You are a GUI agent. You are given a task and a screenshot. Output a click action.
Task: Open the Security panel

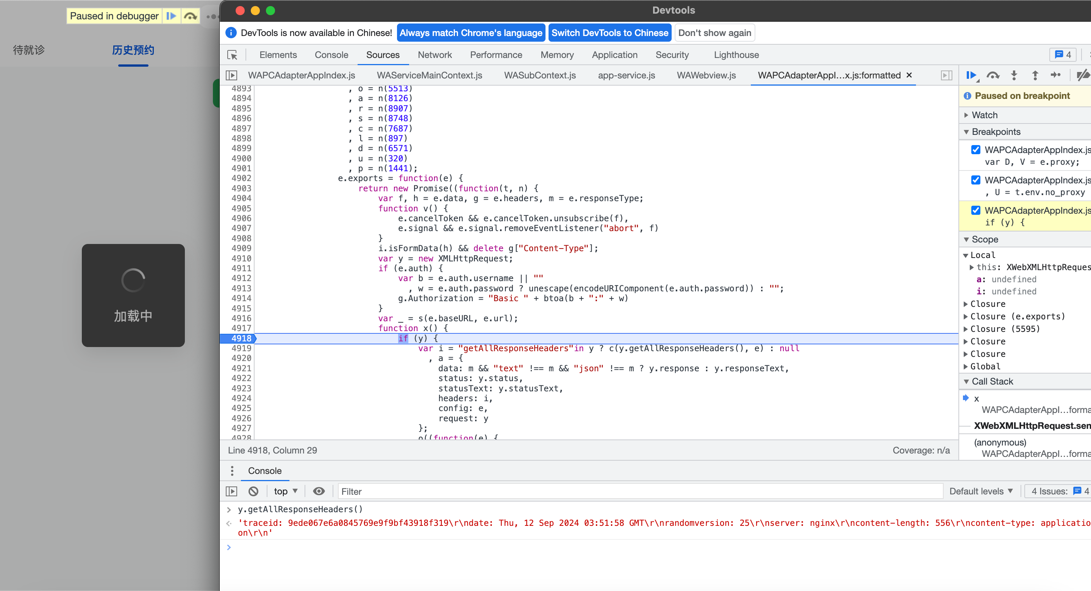coord(672,55)
